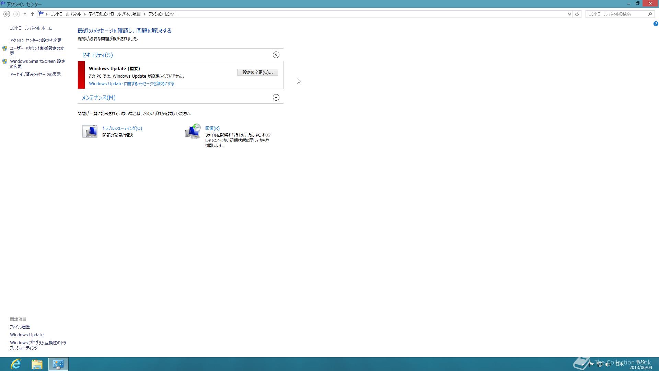Viewport: 659px width, 371px height.
Task: Click the Back arrow navigation button
Action: pyautogui.click(x=7, y=14)
